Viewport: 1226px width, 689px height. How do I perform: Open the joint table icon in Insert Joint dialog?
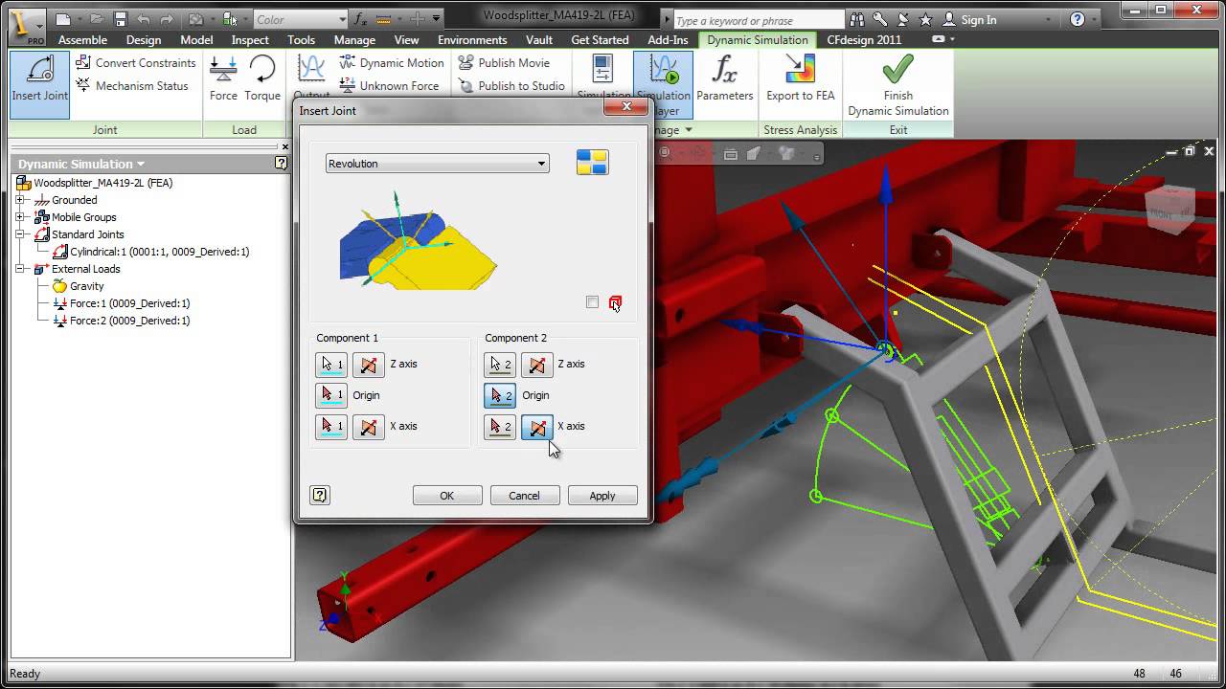(592, 163)
